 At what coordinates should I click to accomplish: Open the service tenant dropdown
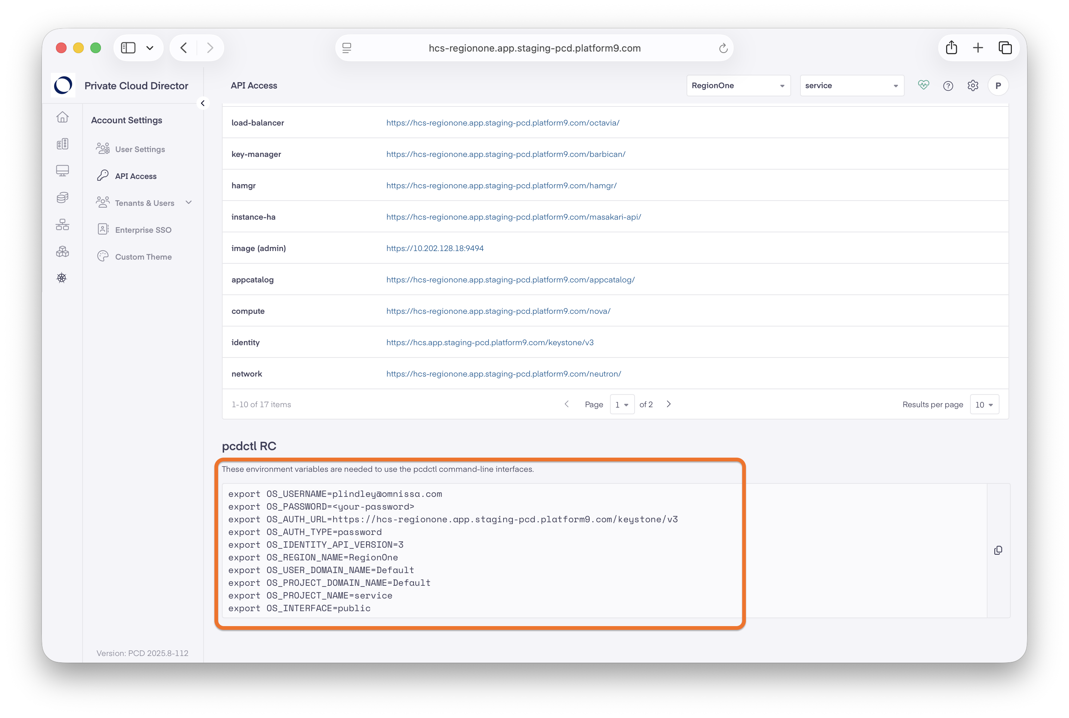coord(852,86)
